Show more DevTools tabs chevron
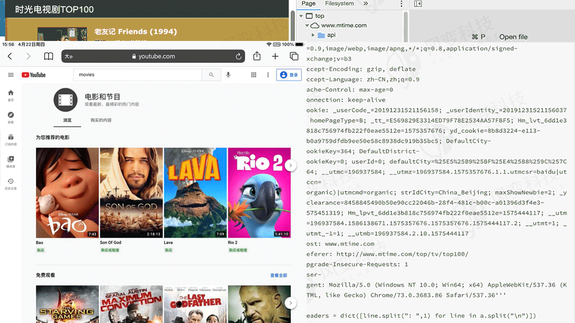 [x=366, y=3]
